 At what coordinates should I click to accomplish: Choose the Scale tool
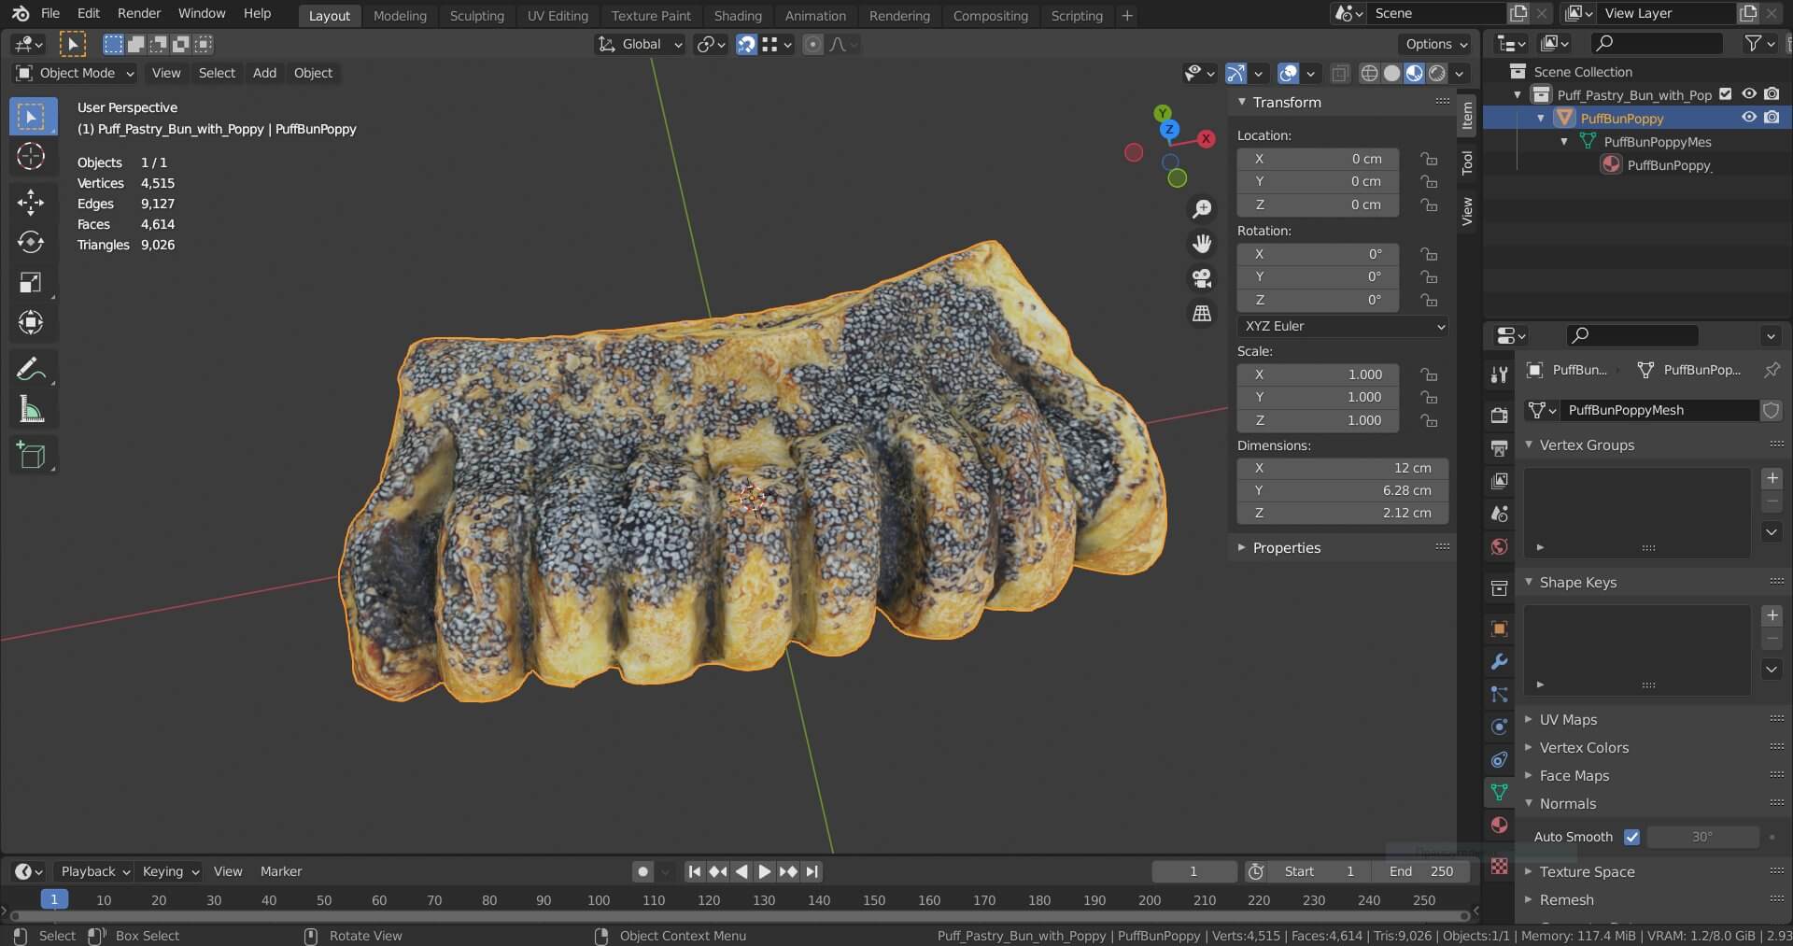[31, 282]
